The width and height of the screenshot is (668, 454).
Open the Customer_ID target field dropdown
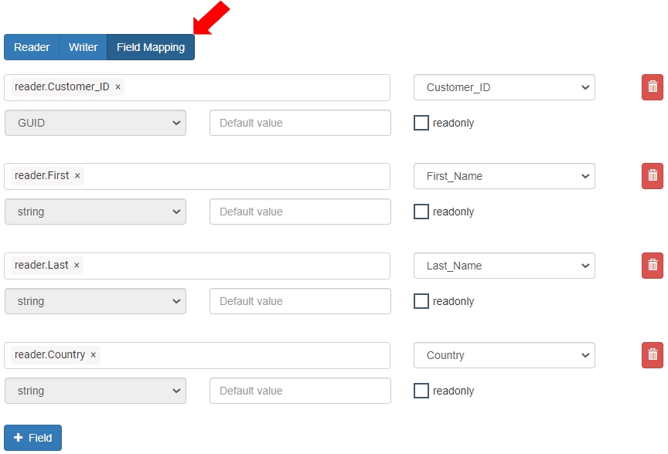coord(504,87)
